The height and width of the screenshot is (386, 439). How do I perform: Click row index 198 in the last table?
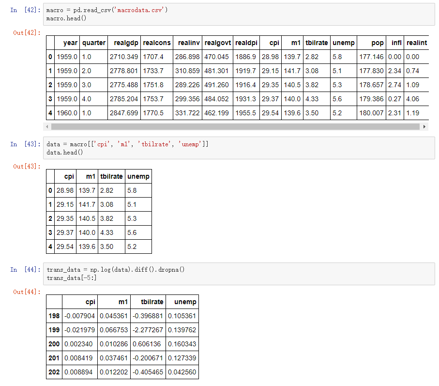pos(54,316)
